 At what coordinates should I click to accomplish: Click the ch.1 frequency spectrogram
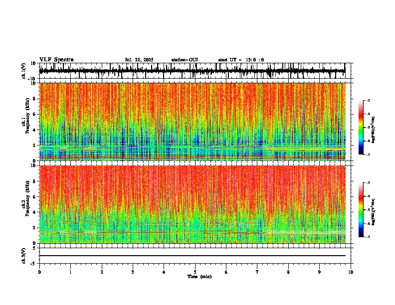(x=193, y=122)
